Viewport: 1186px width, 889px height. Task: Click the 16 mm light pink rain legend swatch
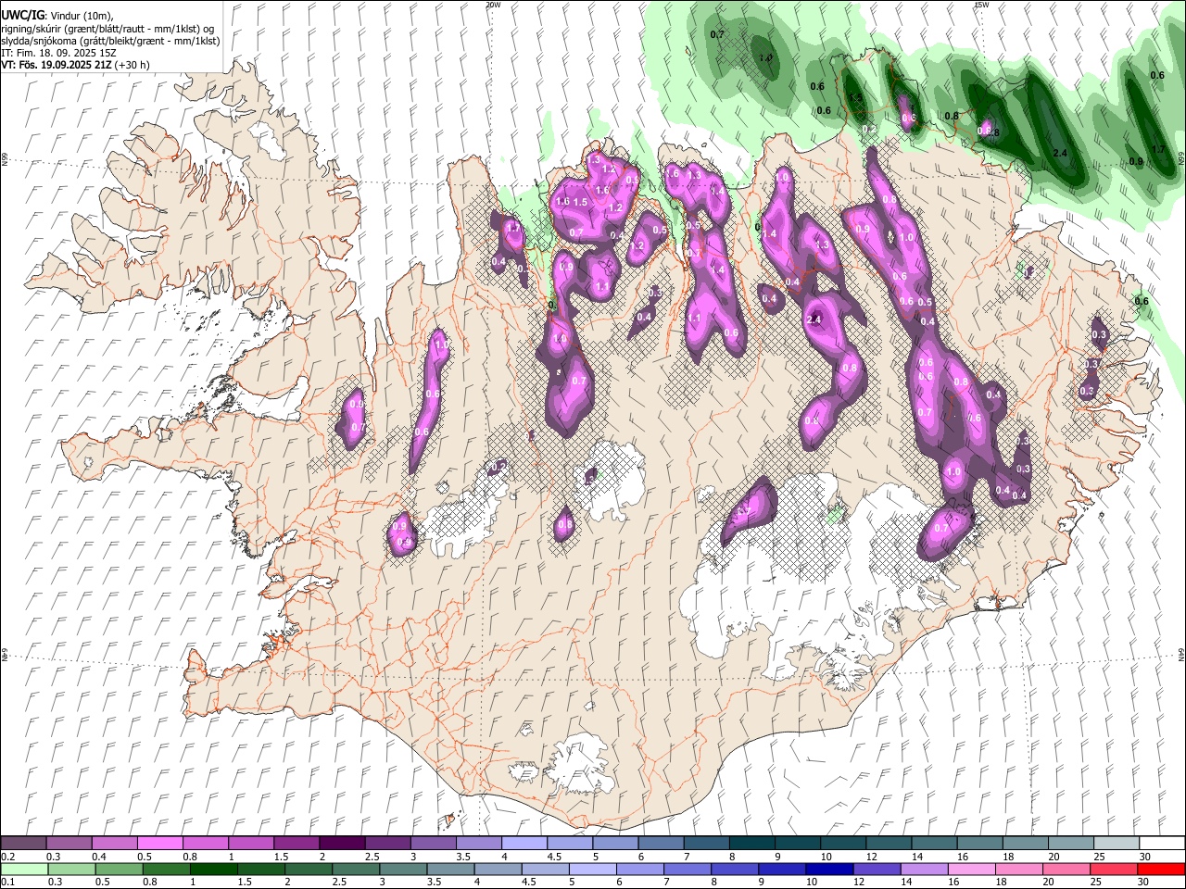tap(971, 870)
